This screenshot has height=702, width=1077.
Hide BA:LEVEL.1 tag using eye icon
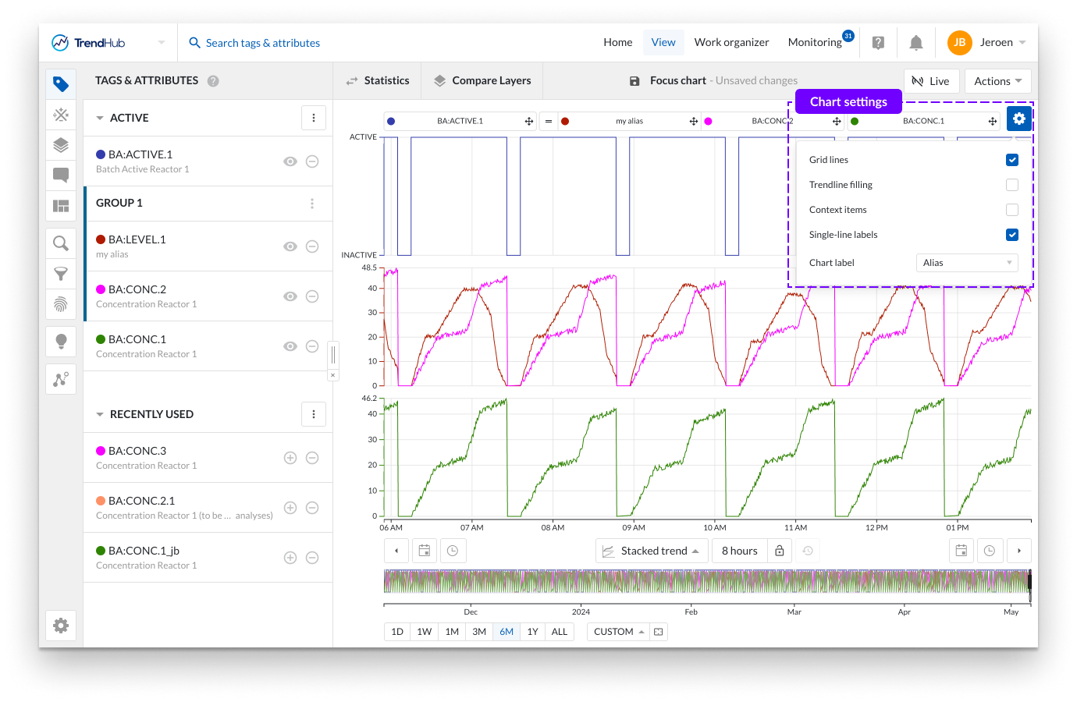[290, 246]
